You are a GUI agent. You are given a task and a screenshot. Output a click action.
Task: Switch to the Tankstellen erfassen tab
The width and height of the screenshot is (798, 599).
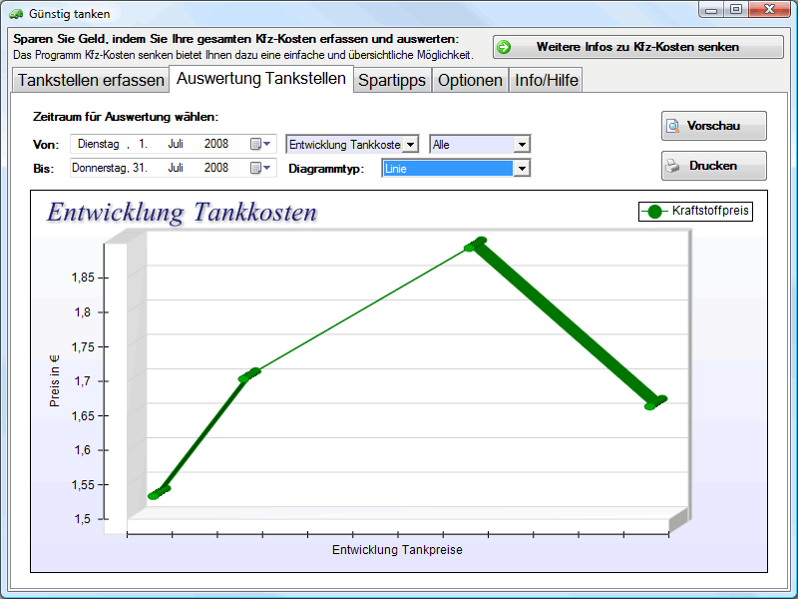click(x=91, y=80)
